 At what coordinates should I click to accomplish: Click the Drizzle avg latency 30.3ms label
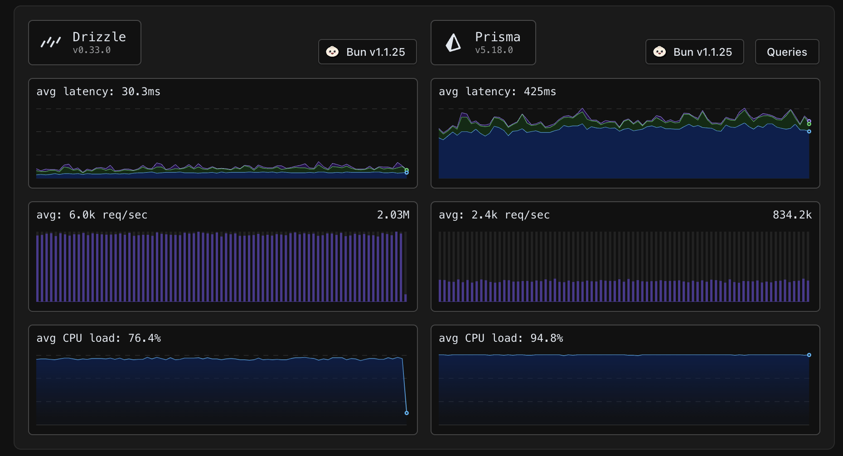(98, 92)
